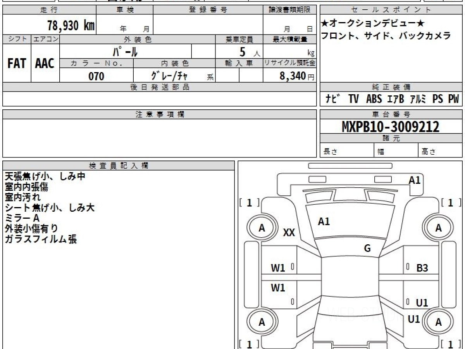Image resolution: width=465 pixels, height=349 pixels.
Task: Click the XX mark on the car diagram
Action: [x=289, y=233]
